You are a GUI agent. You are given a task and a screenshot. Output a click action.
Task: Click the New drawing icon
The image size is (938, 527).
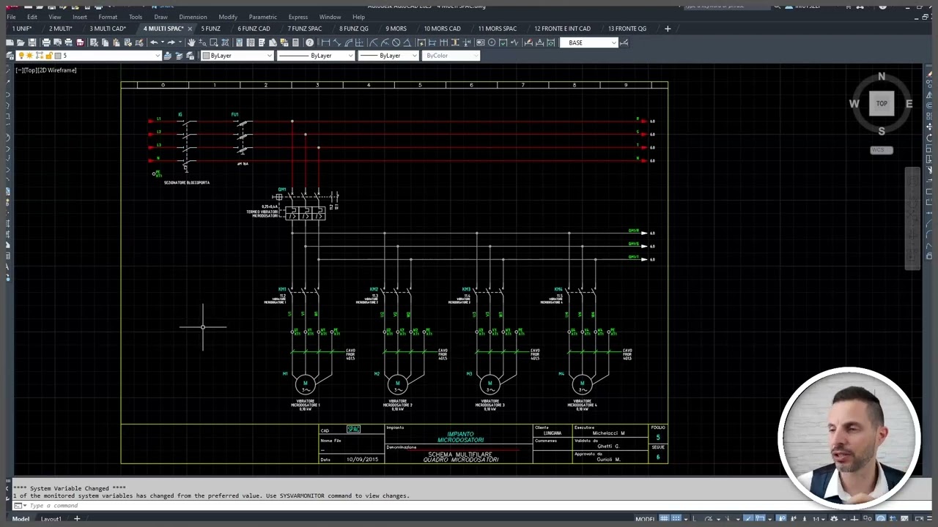[x=10, y=42]
